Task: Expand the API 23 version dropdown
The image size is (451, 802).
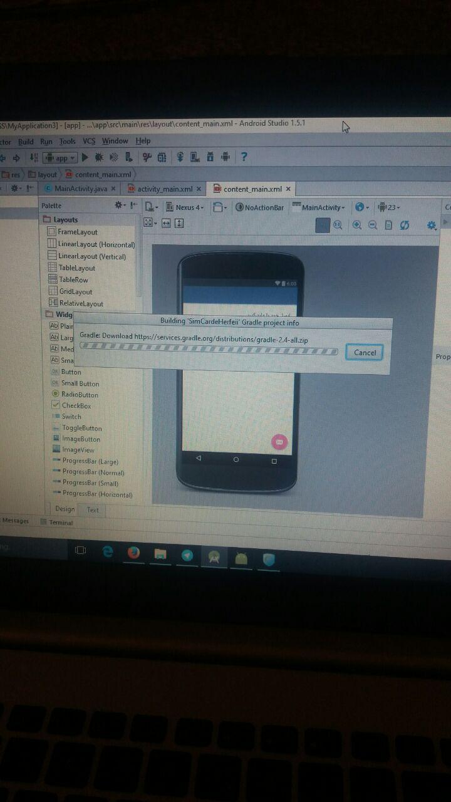Action: coord(390,207)
